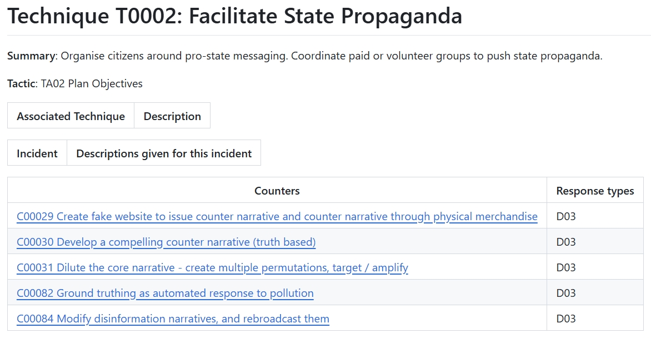The width and height of the screenshot is (651, 338).
Task: Click the bold Summary label
Action: click(x=31, y=56)
